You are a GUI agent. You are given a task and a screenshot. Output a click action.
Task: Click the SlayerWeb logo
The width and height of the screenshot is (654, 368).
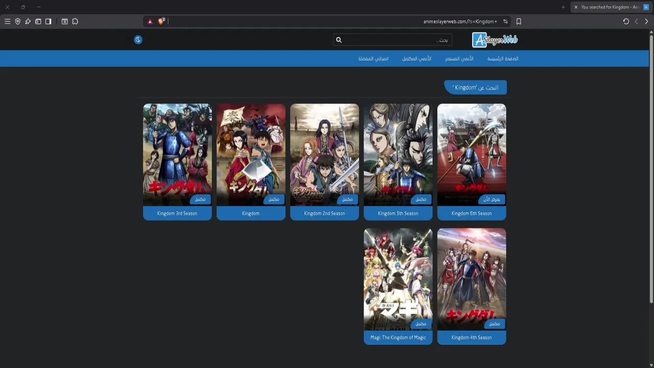click(495, 39)
